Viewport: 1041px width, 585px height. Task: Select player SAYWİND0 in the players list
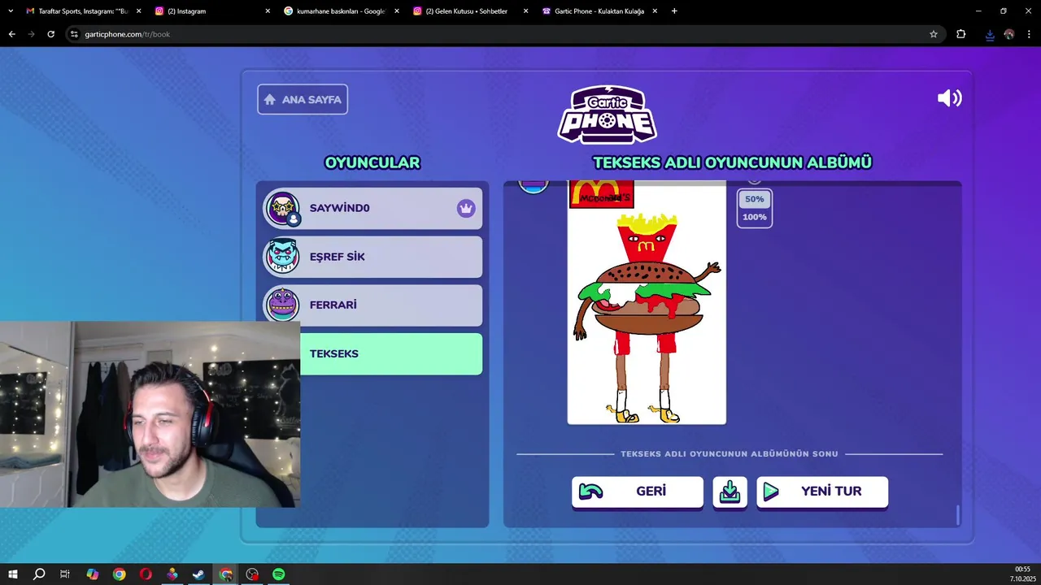[x=372, y=208]
